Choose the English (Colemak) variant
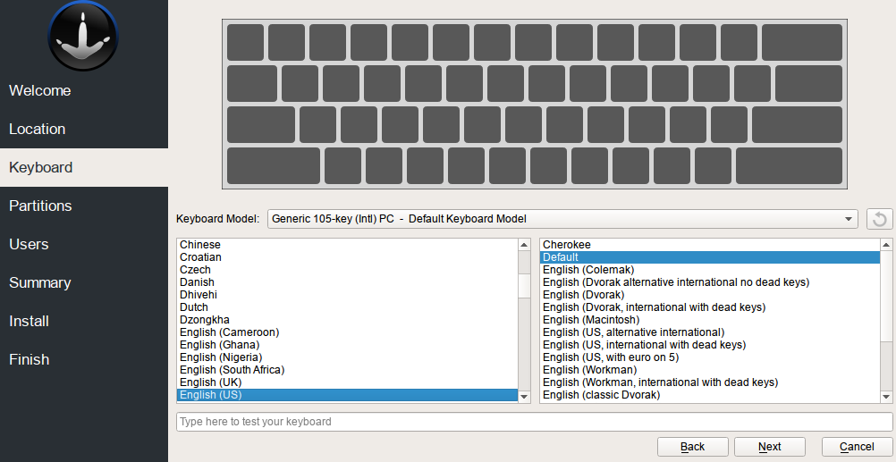This screenshot has height=462, width=896. click(x=710, y=270)
